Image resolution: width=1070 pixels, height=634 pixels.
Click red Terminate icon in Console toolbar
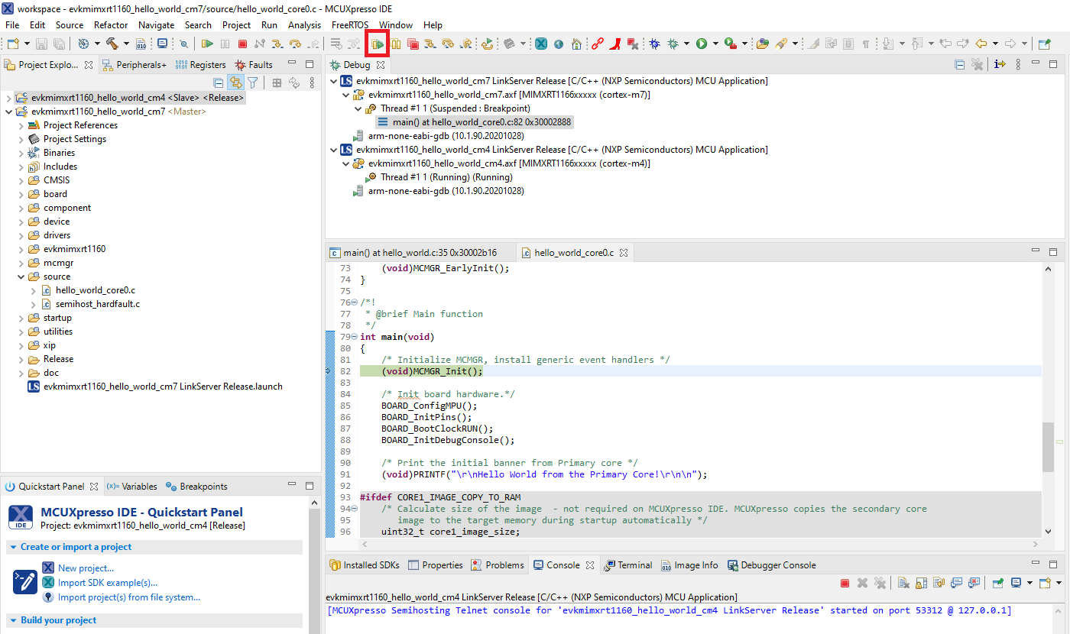click(845, 583)
